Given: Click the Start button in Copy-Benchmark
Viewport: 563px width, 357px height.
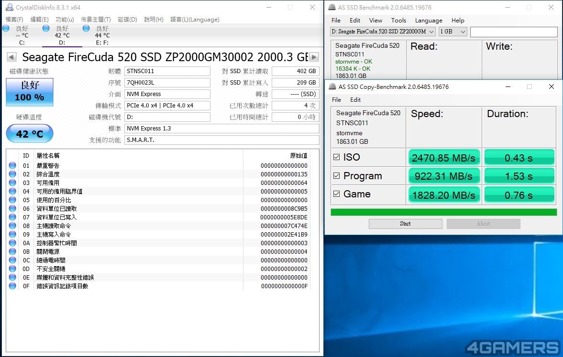Looking at the screenshot, I should [405, 224].
